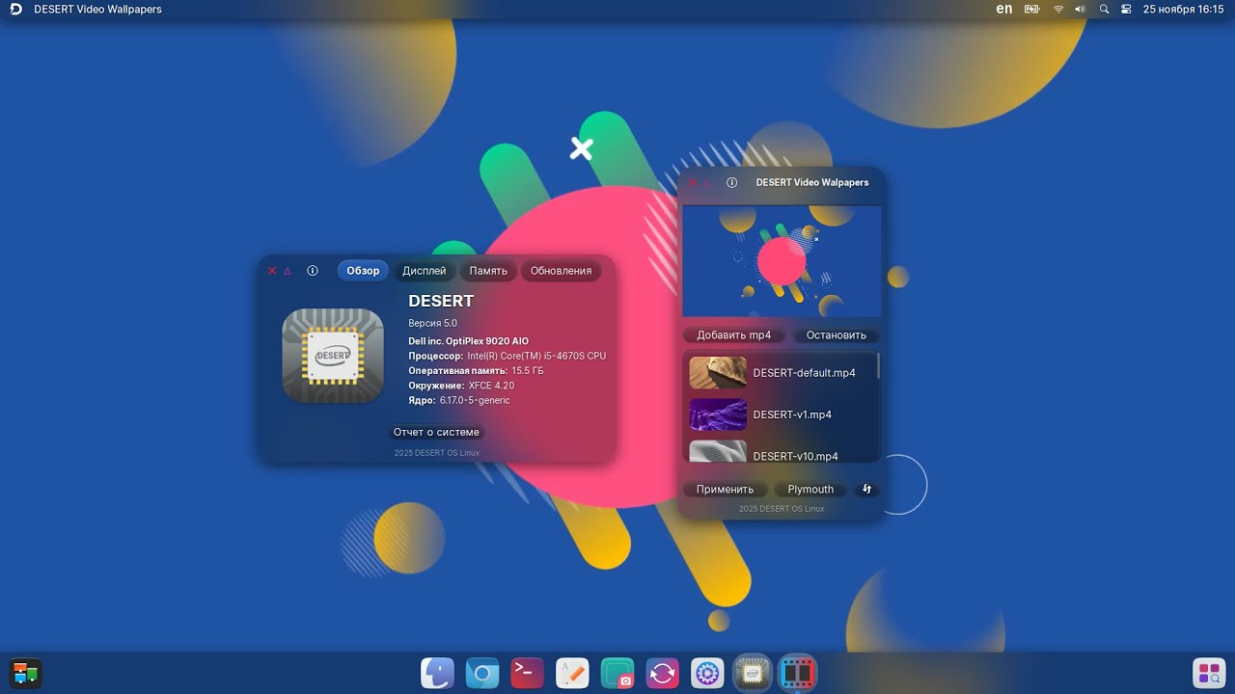The image size is (1235, 694).
Task: Open the update sync arrows icon in dock
Action: (x=663, y=674)
